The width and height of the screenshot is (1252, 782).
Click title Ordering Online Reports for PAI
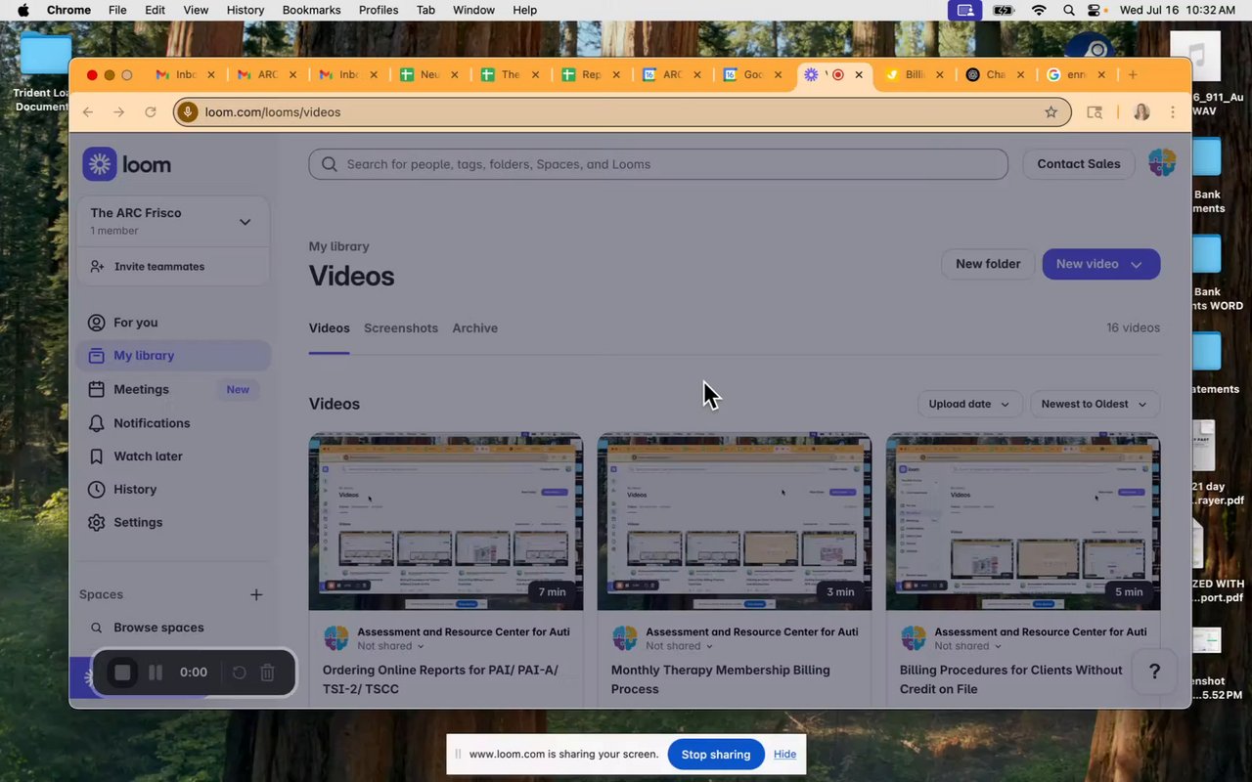point(440,679)
